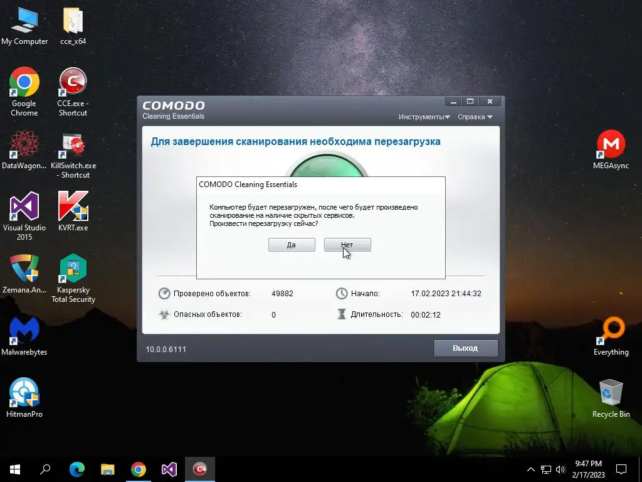Viewport: 642px width, 482px height.
Task: Open the cce_x64 folder icon
Action: pyautogui.click(x=73, y=25)
